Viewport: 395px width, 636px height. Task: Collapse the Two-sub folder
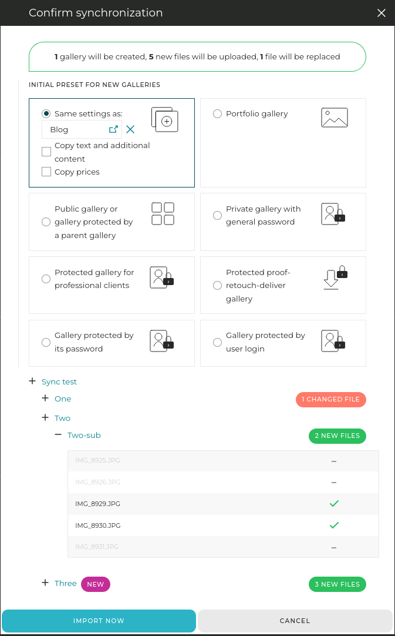[x=58, y=435]
